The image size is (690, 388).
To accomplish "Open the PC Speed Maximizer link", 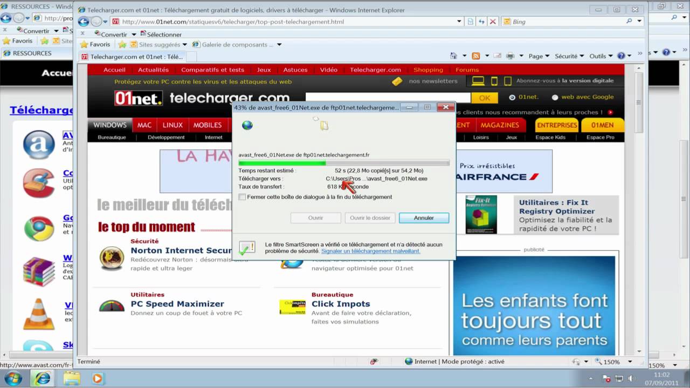I will pyautogui.click(x=177, y=304).
